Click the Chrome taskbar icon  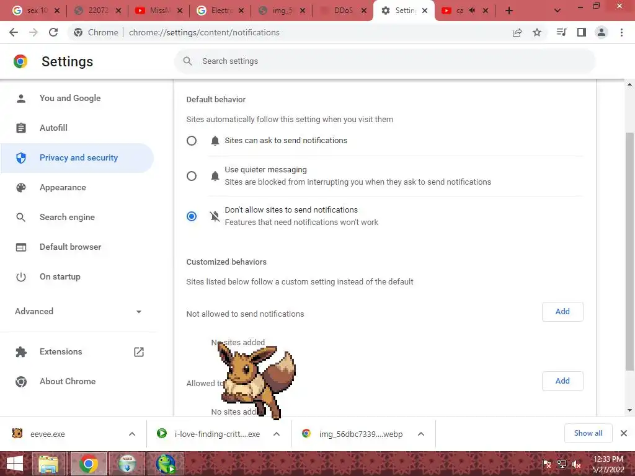click(89, 464)
